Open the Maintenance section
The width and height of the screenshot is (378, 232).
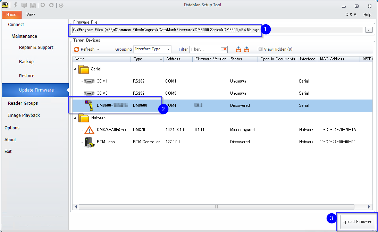(x=24, y=36)
